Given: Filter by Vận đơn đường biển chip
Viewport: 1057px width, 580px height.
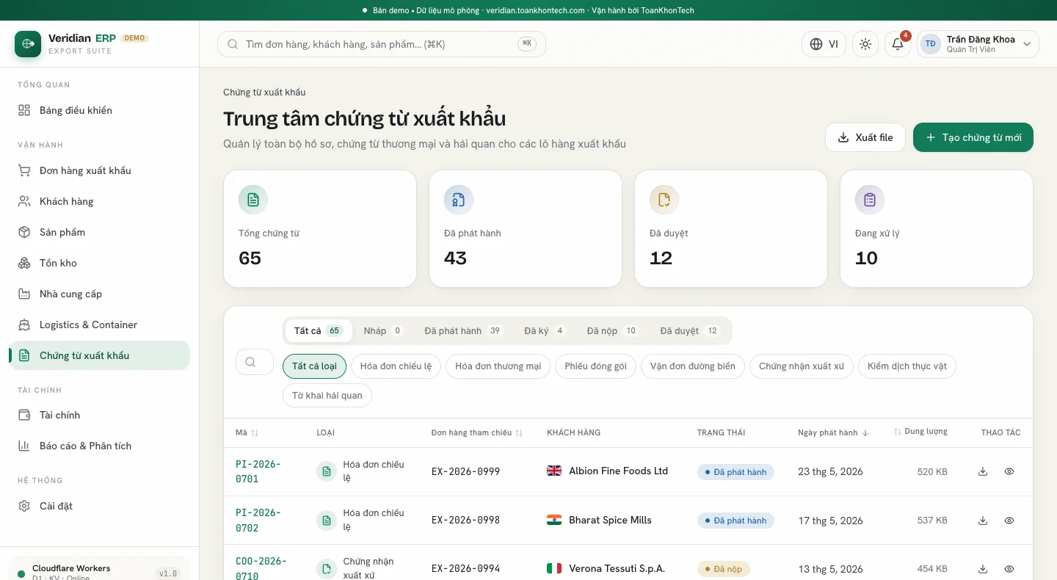Looking at the screenshot, I should pyautogui.click(x=693, y=366).
